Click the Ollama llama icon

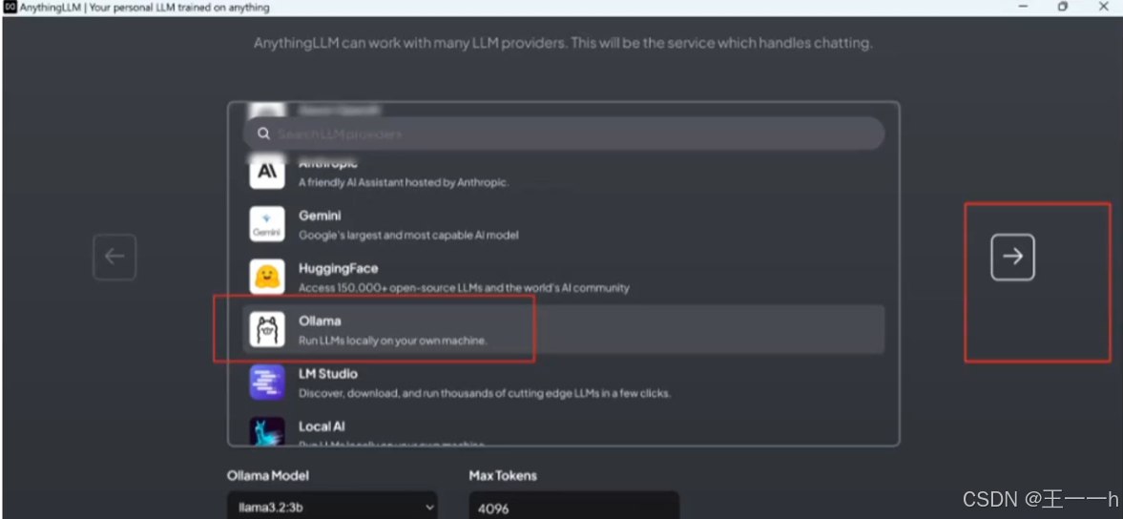(267, 329)
